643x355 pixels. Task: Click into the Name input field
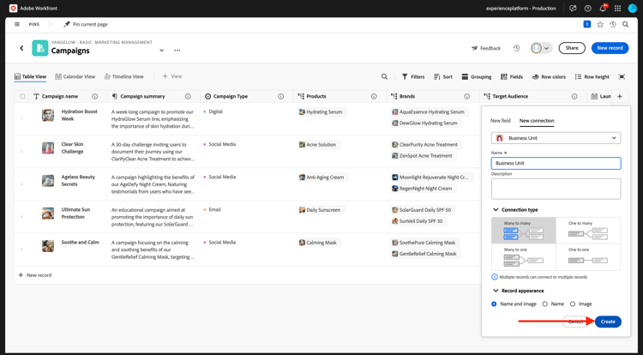[556, 163]
